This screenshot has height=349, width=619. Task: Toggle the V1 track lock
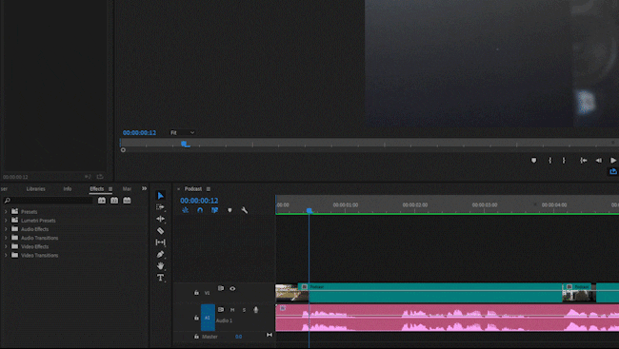[x=196, y=292]
